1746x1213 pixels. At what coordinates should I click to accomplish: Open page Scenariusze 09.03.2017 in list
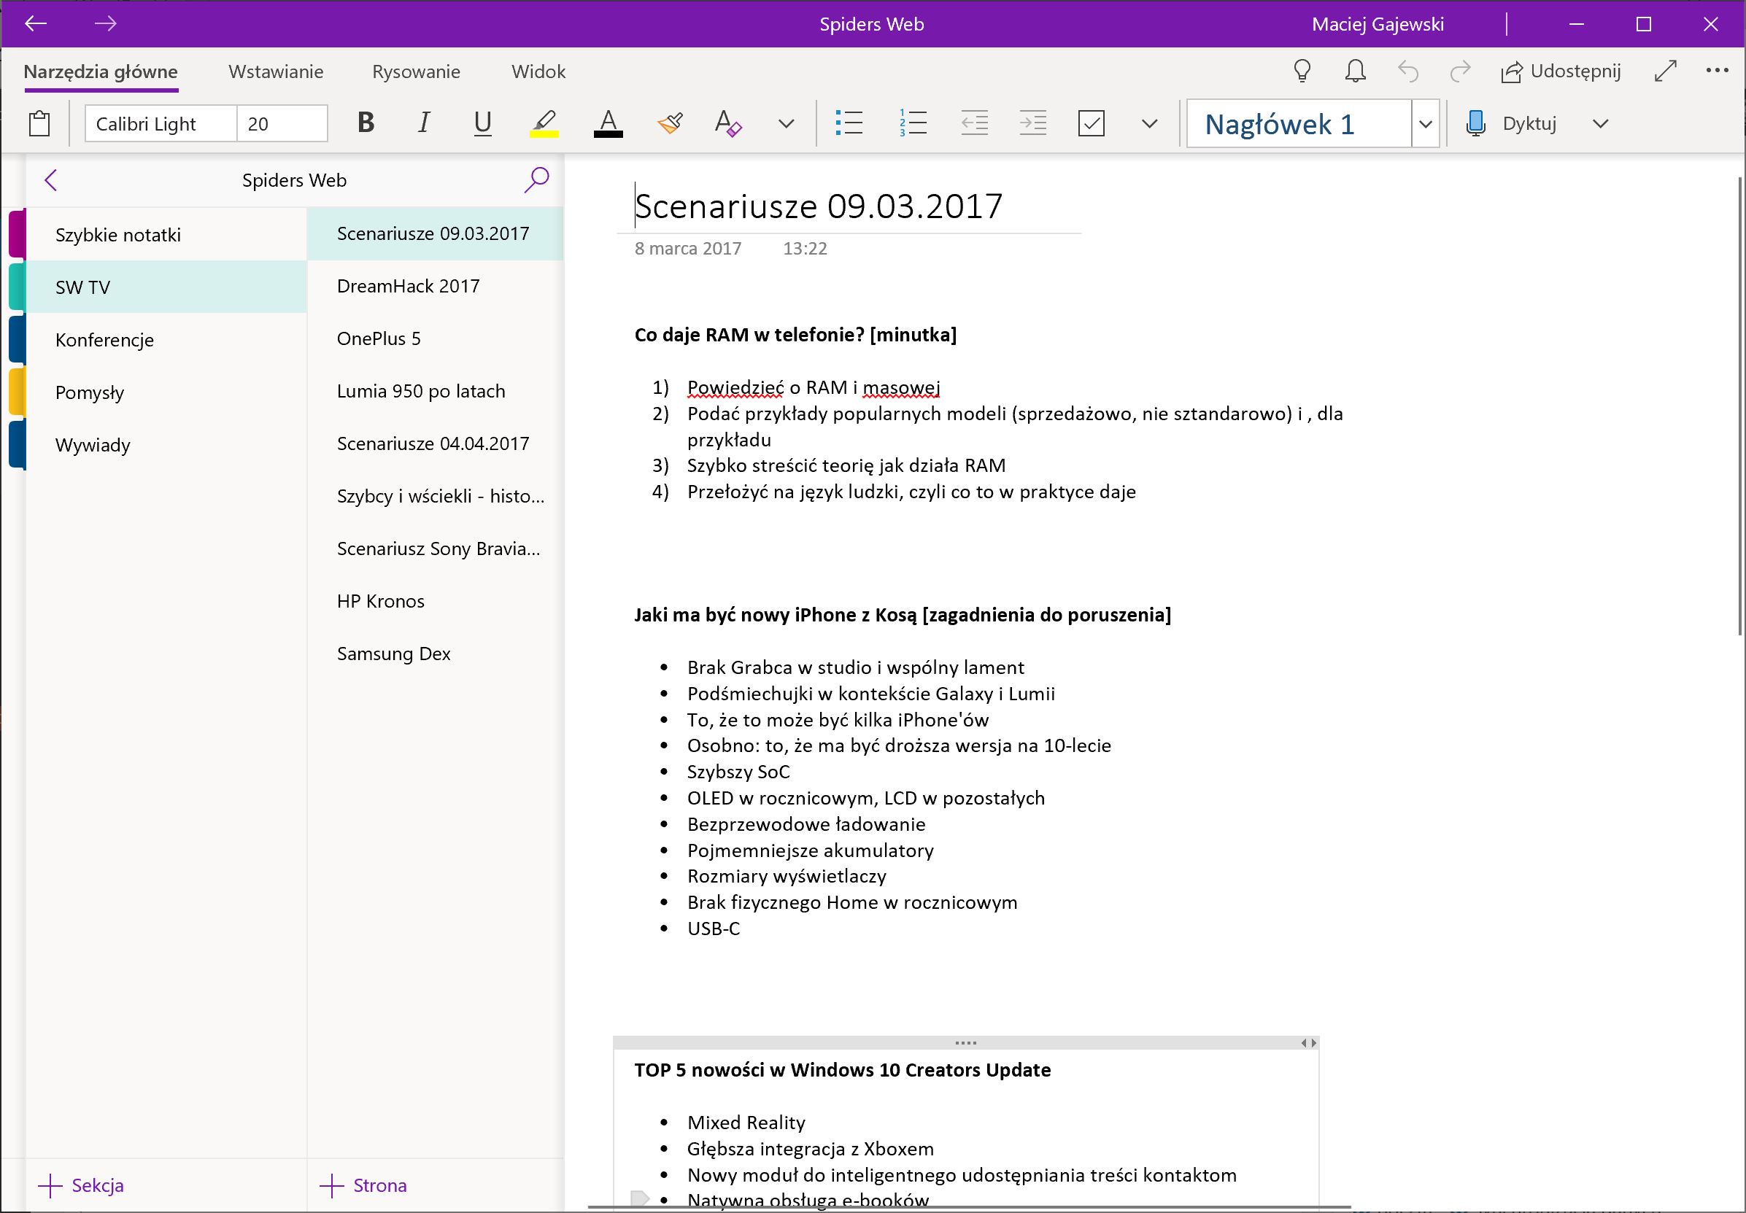[435, 233]
